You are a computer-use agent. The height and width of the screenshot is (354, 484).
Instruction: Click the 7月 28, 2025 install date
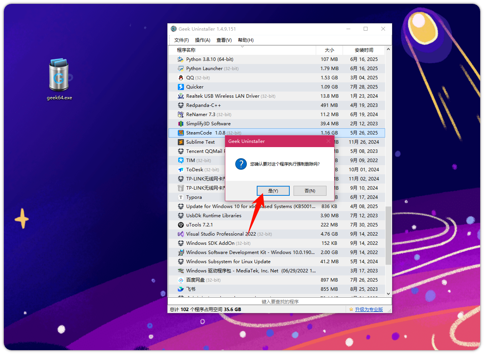click(364, 87)
